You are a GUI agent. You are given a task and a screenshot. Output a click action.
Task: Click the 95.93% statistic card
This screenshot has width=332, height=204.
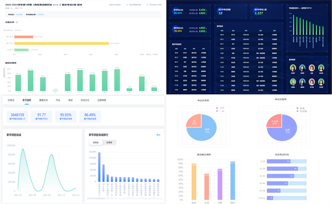click(66, 117)
